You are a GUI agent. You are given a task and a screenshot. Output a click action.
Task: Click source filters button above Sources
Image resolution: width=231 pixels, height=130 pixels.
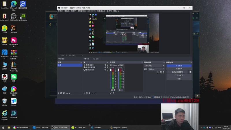96,59
